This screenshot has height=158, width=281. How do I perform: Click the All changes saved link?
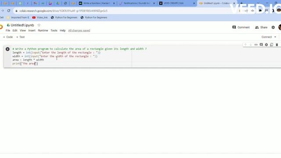point(79,30)
